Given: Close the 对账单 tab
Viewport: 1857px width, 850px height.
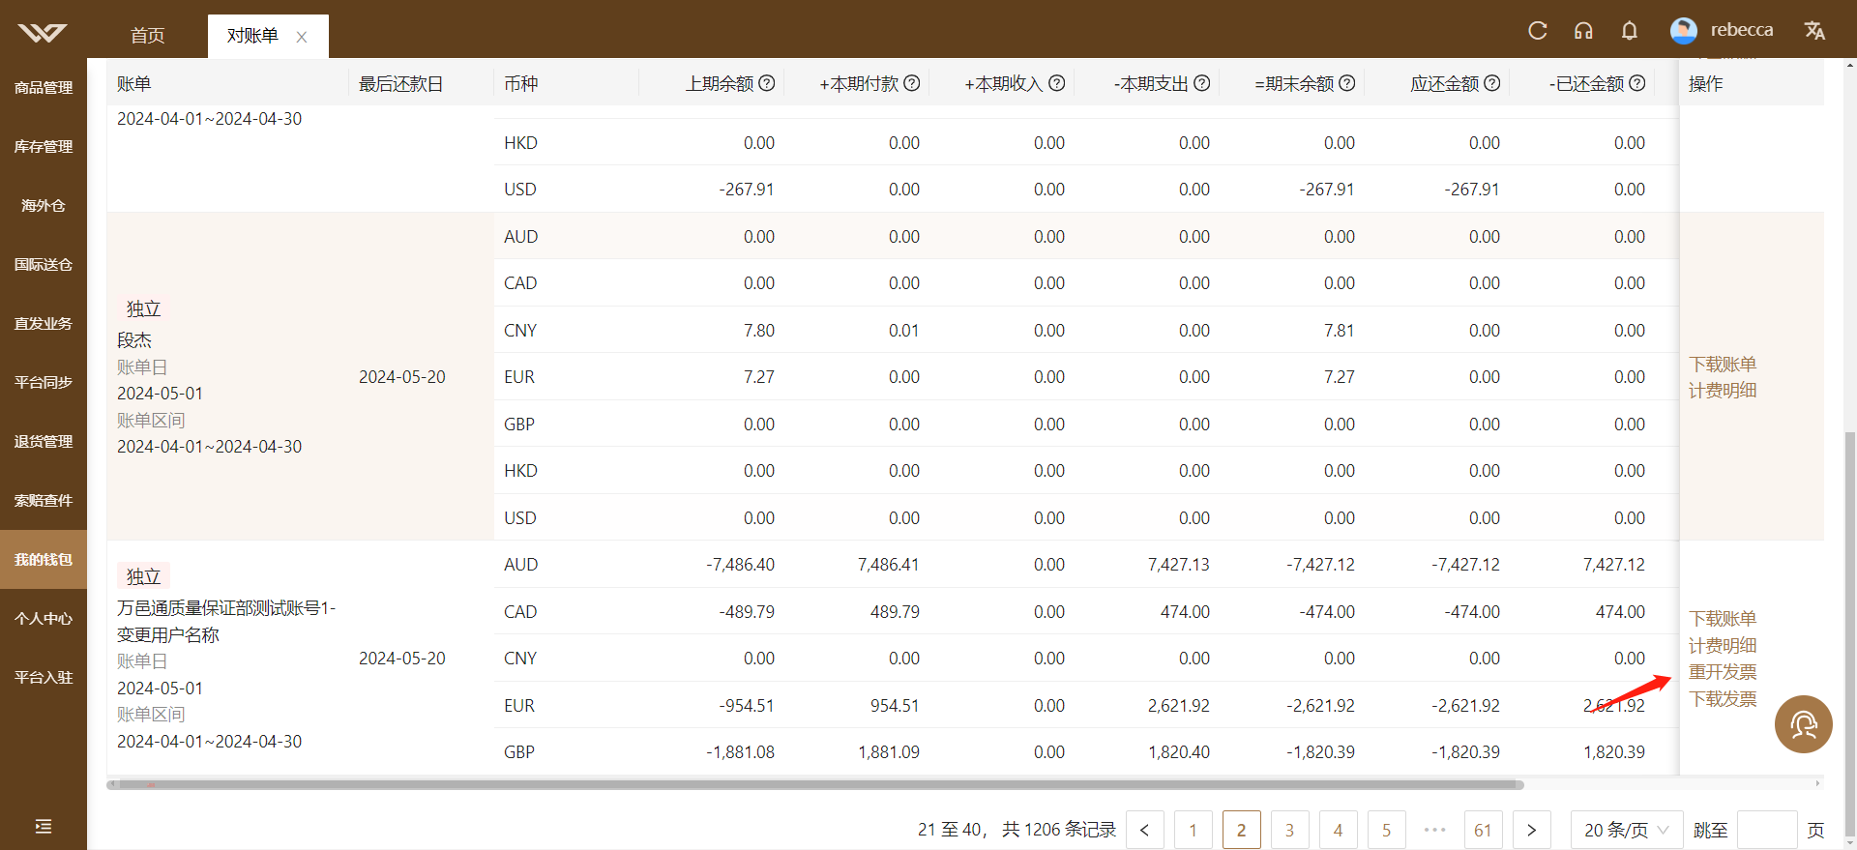Looking at the screenshot, I should click(302, 37).
